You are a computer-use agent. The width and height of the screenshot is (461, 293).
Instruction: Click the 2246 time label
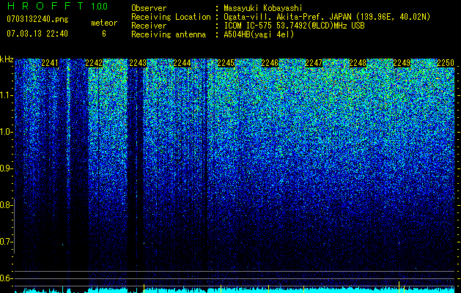click(270, 63)
